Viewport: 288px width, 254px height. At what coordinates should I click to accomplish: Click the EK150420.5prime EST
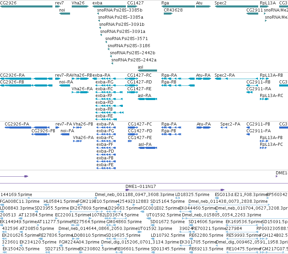pyautogui.click(x=5, y=252)
